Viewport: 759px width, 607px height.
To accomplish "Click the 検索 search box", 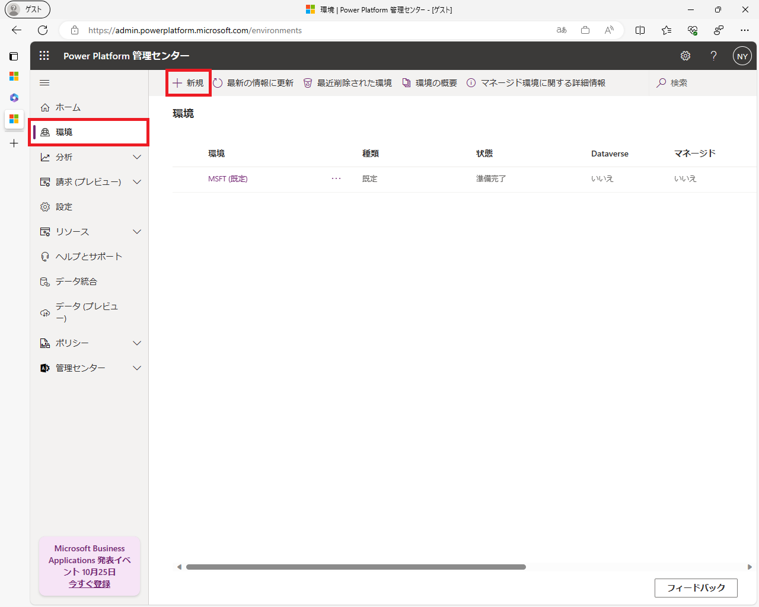I will [x=703, y=83].
